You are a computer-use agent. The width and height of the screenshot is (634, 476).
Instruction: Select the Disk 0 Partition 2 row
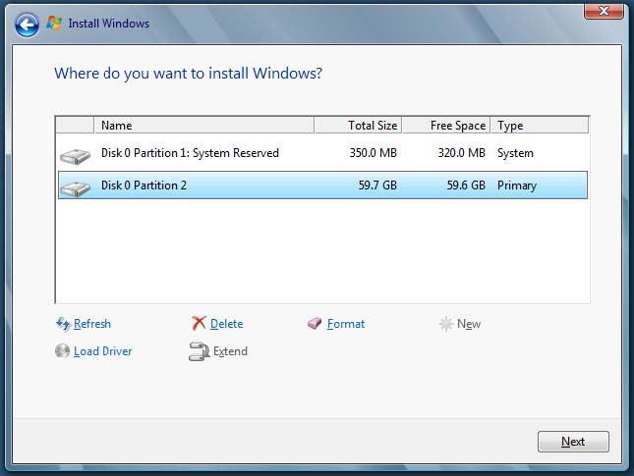(x=295, y=185)
